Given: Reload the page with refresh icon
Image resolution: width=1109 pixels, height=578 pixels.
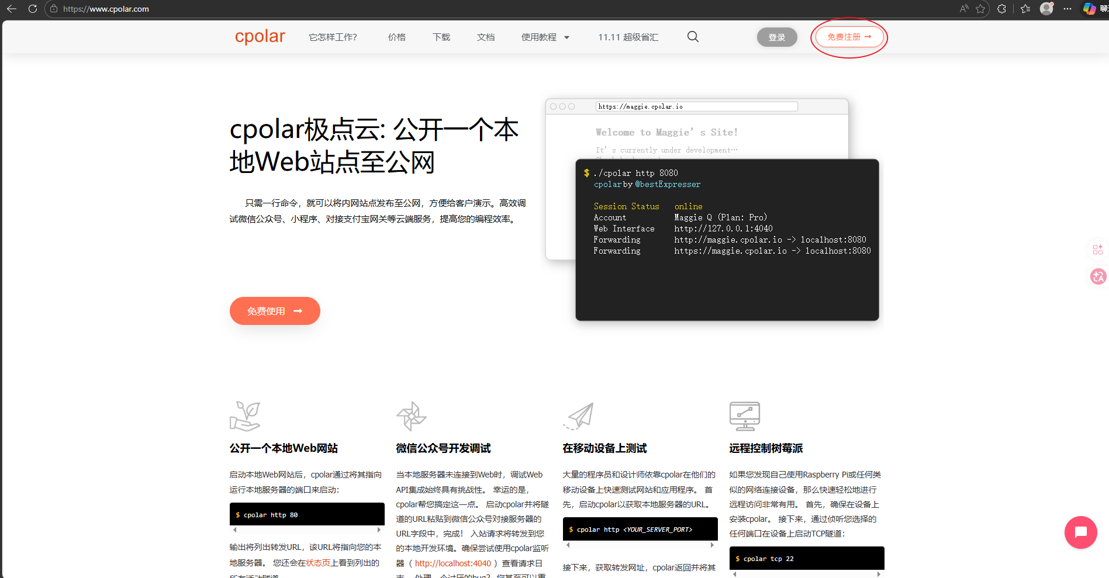Looking at the screenshot, I should [33, 9].
